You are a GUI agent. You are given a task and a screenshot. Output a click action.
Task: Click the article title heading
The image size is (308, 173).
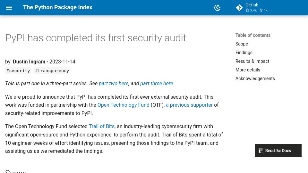(96, 38)
